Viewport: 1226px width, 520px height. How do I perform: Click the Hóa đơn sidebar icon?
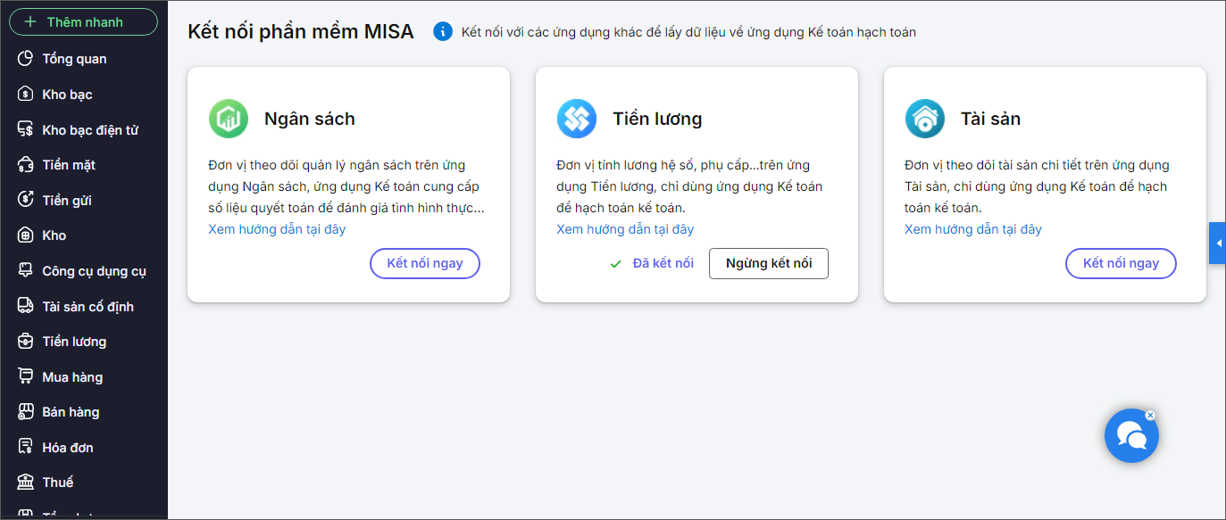(26, 447)
